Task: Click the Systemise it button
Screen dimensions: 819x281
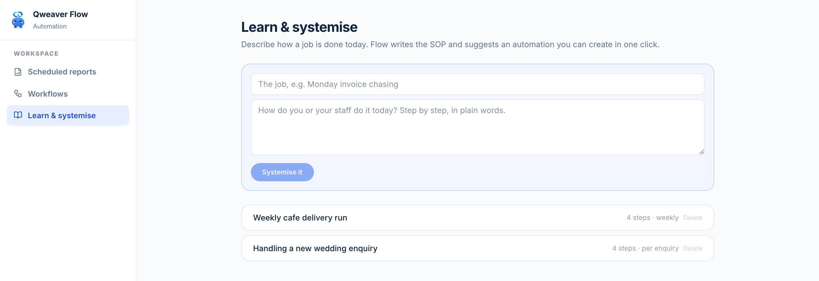Action: click(282, 172)
